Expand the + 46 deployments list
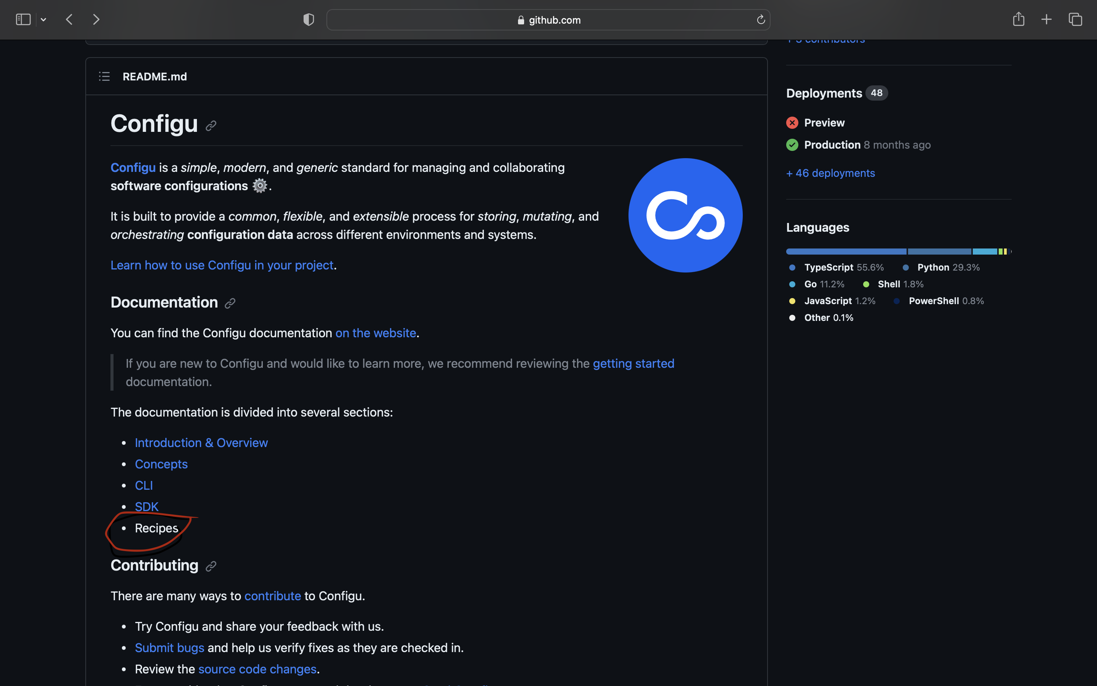 click(830, 173)
